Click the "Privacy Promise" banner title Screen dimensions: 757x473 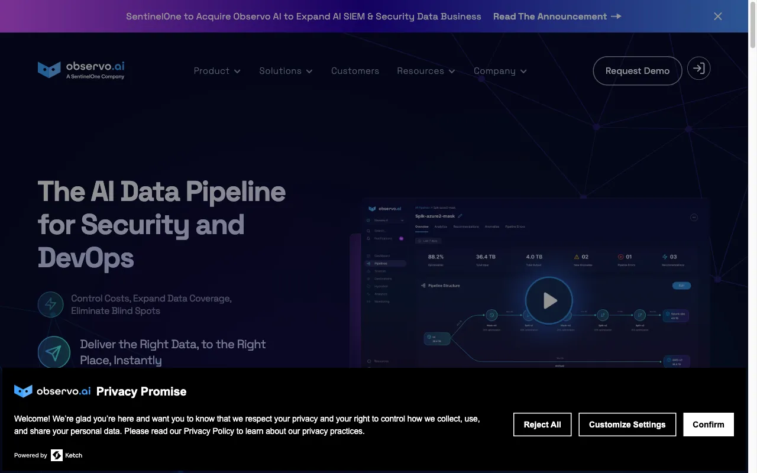141,391
